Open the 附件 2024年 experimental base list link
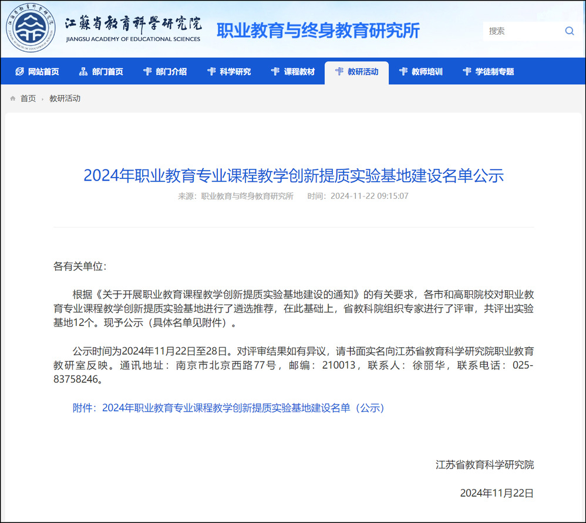The width and height of the screenshot is (586, 523). point(228,407)
